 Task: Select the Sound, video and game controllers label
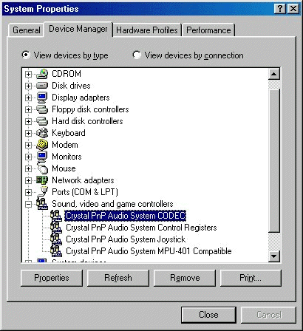pyautogui.click(x=112, y=204)
